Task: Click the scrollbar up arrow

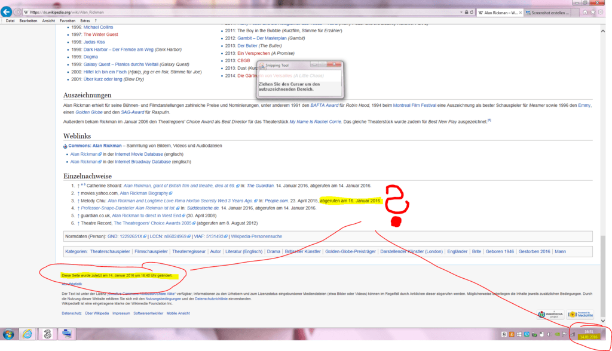Action: 603,31
